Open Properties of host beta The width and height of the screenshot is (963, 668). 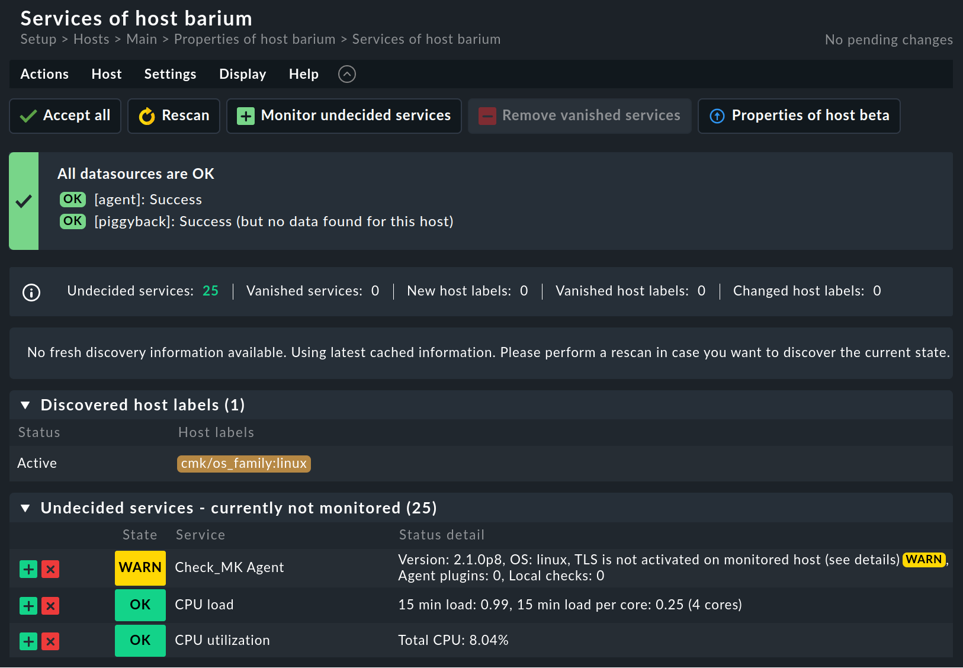[x=799, y=116]
